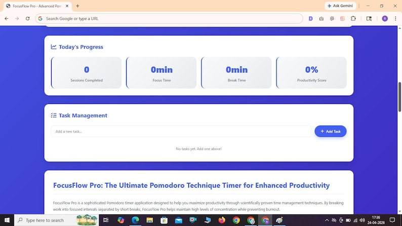Open the Wi-Fi network tray icon

click(355, 220)
